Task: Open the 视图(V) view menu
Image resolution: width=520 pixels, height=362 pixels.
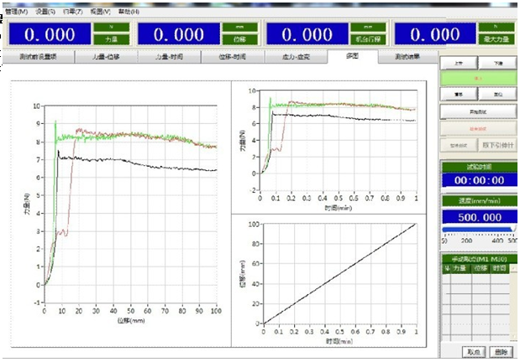Action: point(101,11)
